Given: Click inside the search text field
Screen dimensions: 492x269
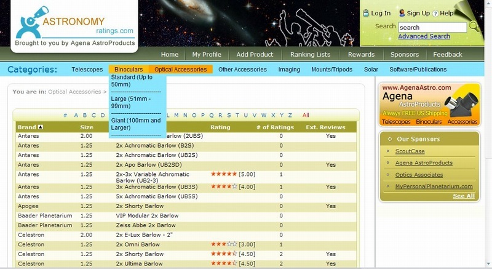Looking at the screenshot, I should [432, 27].
